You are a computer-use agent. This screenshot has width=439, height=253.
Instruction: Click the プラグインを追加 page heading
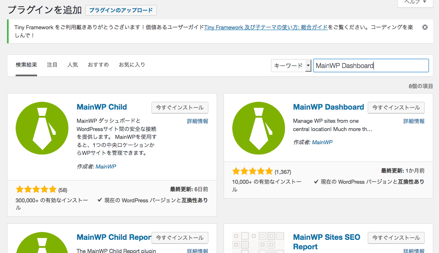coord(44,10)
